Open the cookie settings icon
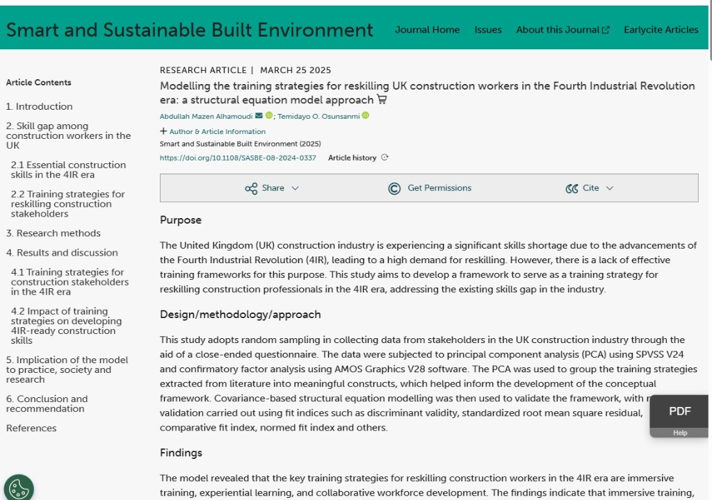 point(19,489)
